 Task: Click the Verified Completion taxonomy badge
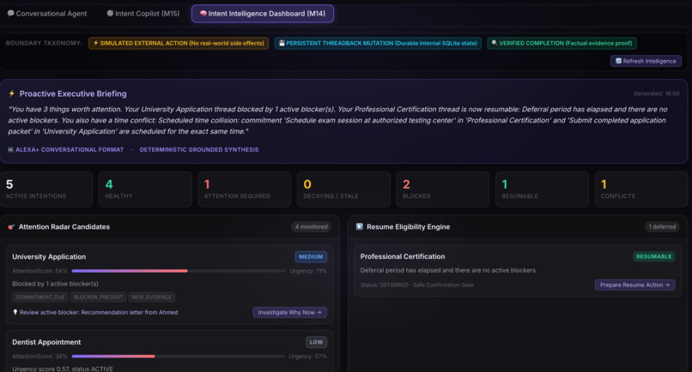[561, 43]
